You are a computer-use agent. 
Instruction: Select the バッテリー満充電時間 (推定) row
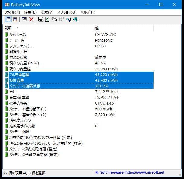click(x=79, y=143)
